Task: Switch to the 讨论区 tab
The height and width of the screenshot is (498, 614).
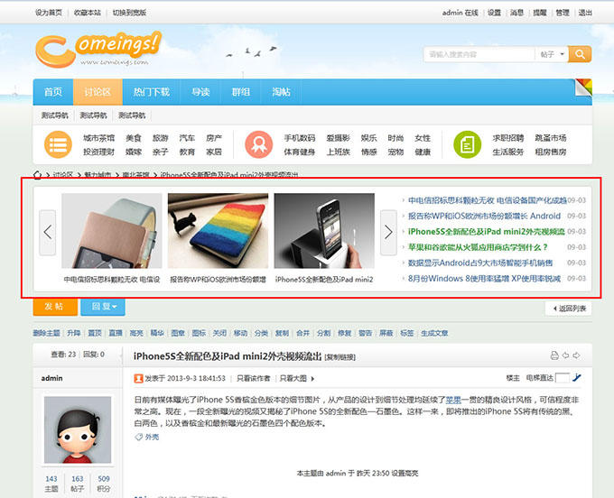Action: click(98, 92)
